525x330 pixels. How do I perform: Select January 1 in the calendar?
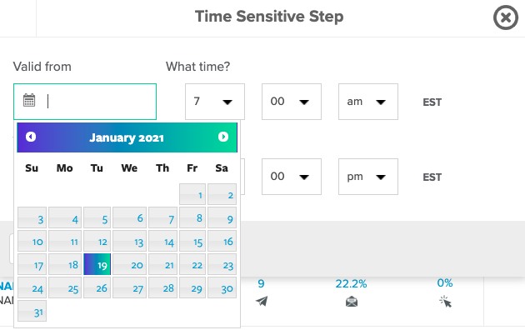click(192, 194)
